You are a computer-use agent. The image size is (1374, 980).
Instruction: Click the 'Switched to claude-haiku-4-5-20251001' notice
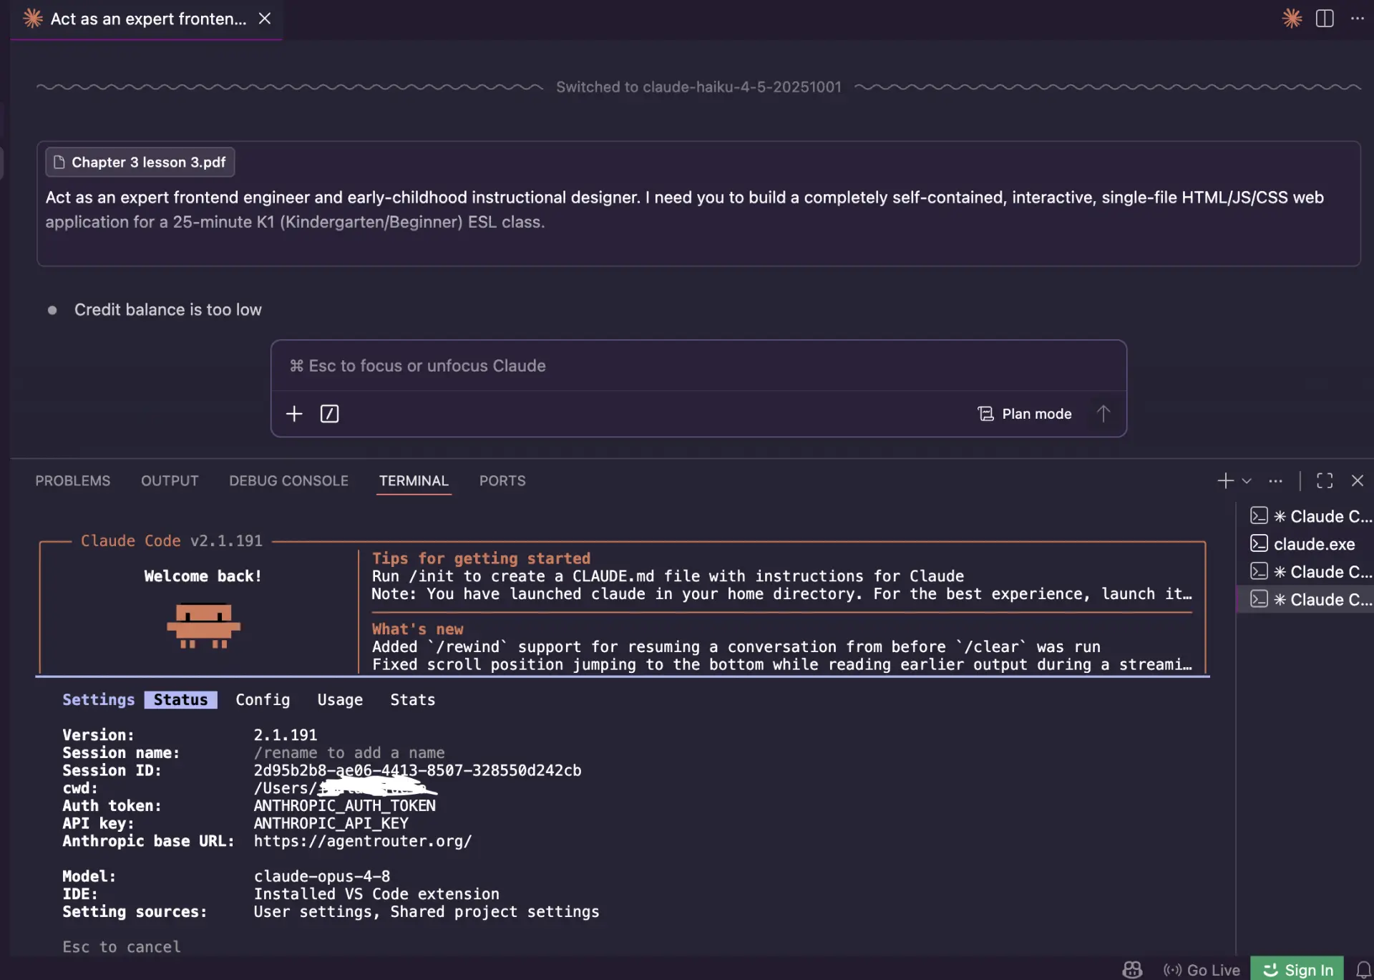point(699,87)
